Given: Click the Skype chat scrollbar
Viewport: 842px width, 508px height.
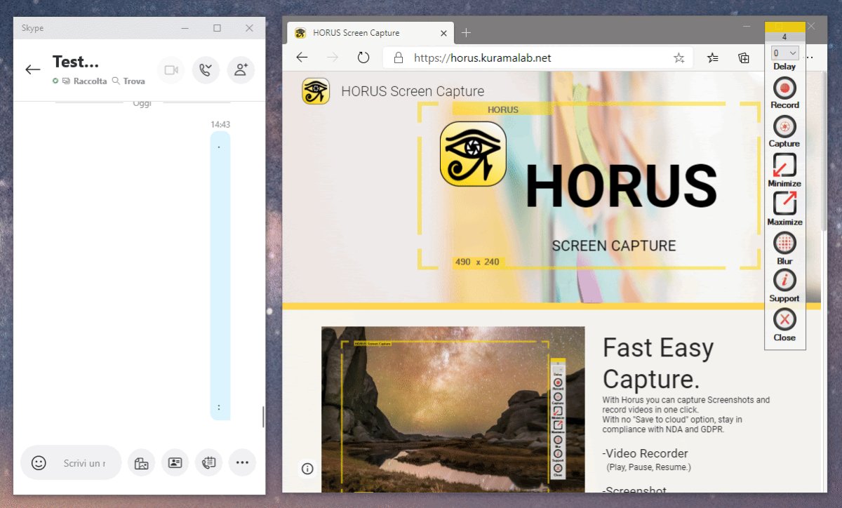Looking at the screenshot, I should 263,416.
